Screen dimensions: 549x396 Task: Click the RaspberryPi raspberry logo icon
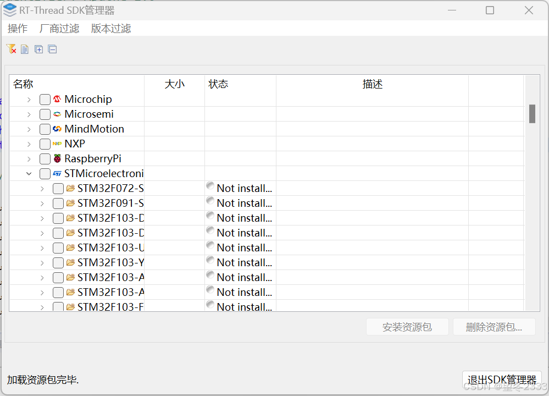tap(57, 158)
